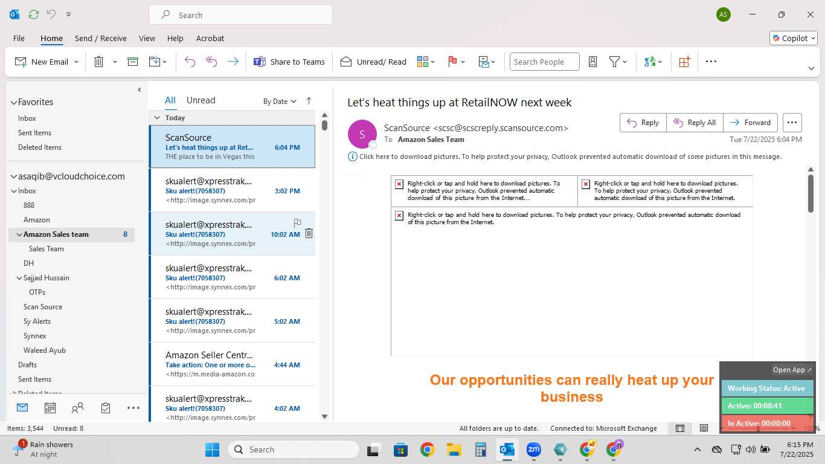Click Share to Teams button
Screen dimensions: 825x464
[289, 62]
